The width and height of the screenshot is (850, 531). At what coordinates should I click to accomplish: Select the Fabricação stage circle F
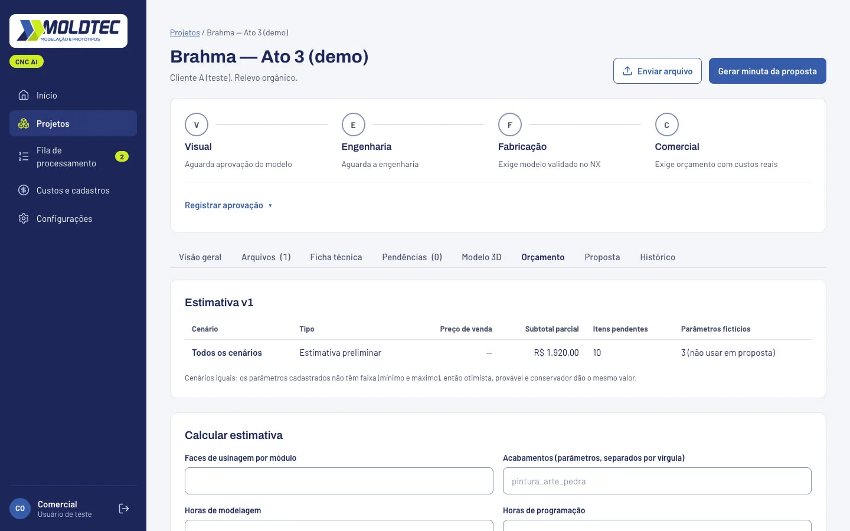[510, 124]
